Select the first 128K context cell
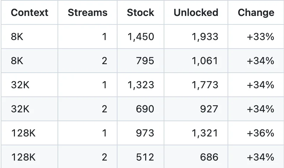 pos(29,133)
